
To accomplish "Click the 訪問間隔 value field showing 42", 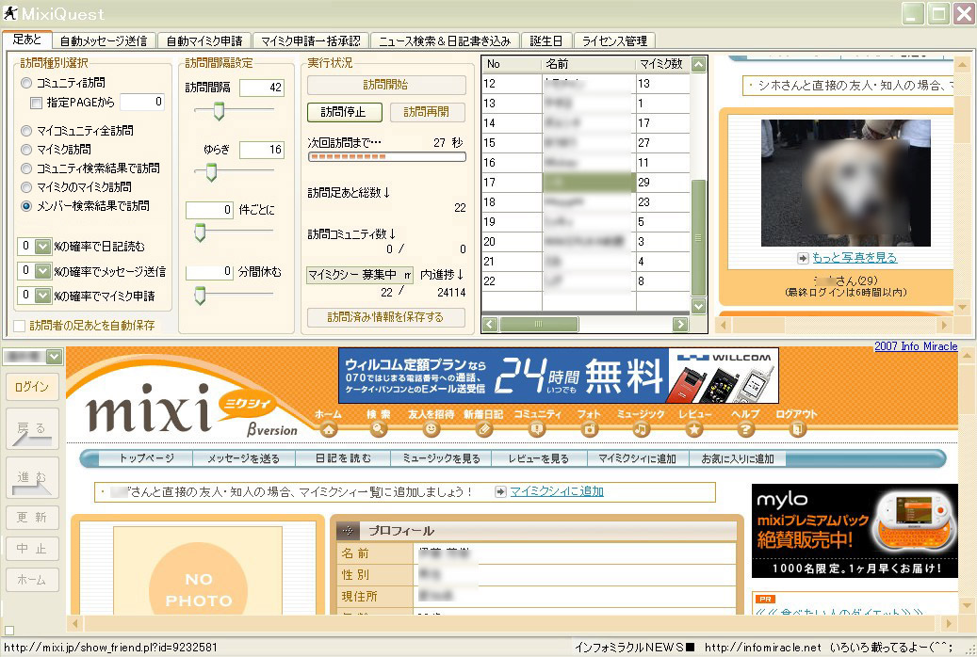I will coord(262,88).
